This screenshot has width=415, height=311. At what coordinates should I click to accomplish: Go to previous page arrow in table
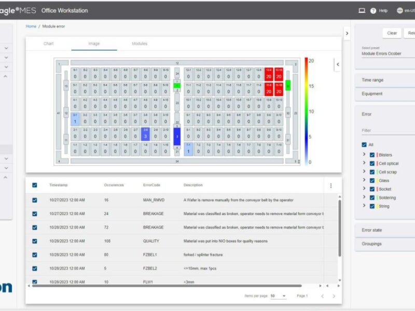(322, 296)
